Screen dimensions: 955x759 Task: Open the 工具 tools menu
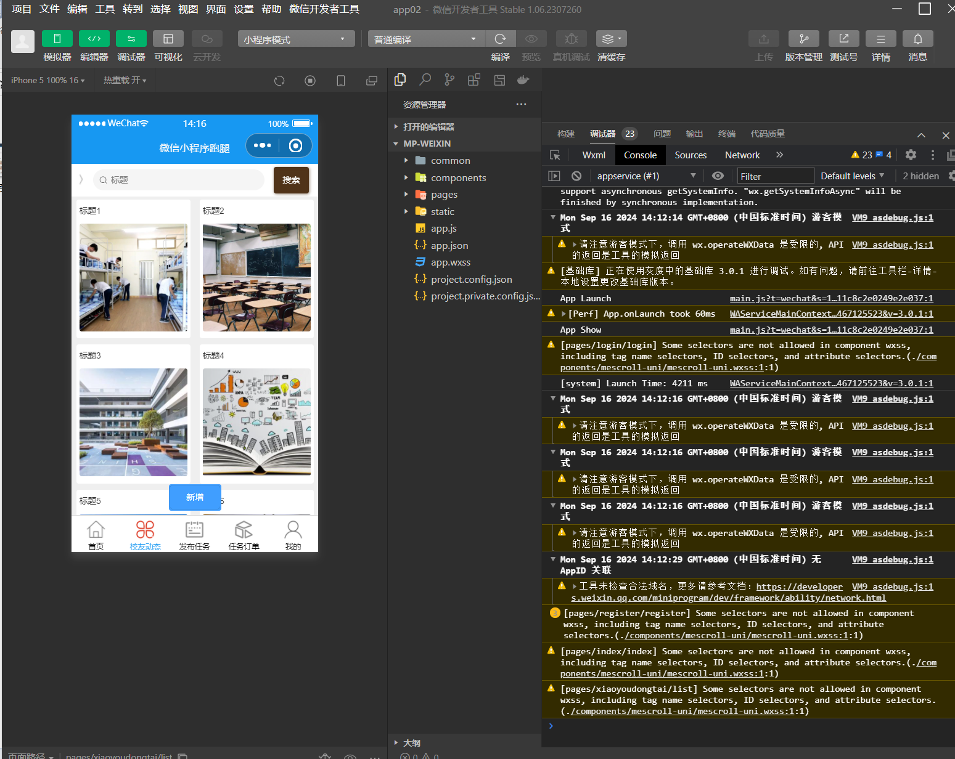[x=105, y=9]
